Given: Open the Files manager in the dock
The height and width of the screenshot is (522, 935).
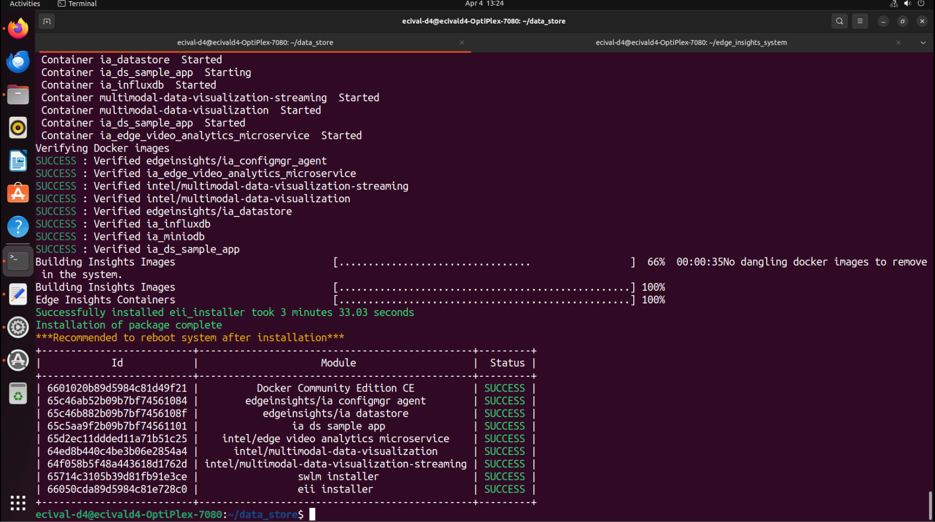Looking at the screenshot, I should 18,95.
